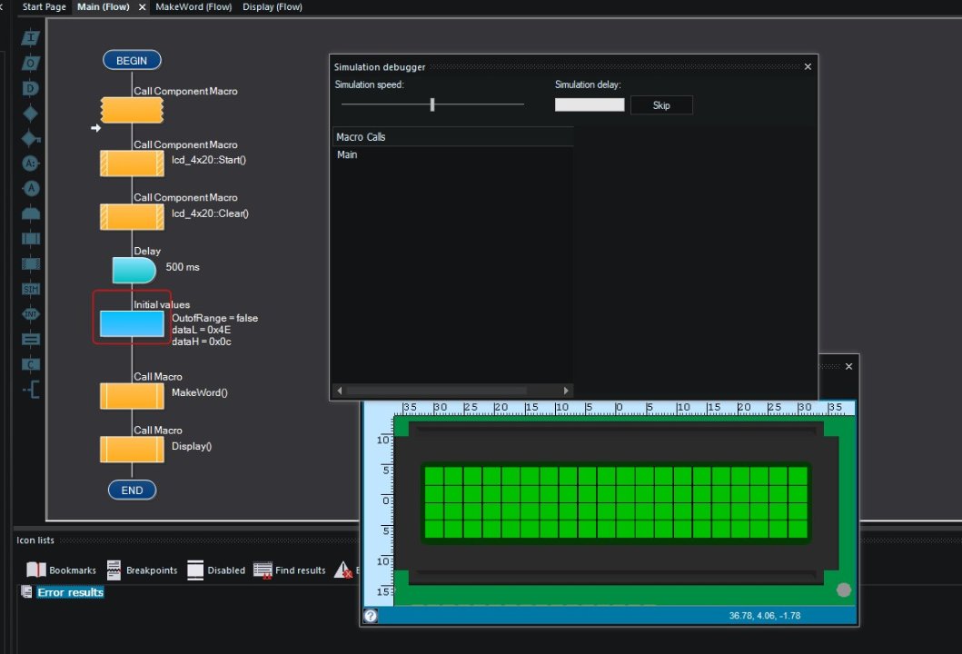Switch to the Main (Flow) tab

point(103,6)
